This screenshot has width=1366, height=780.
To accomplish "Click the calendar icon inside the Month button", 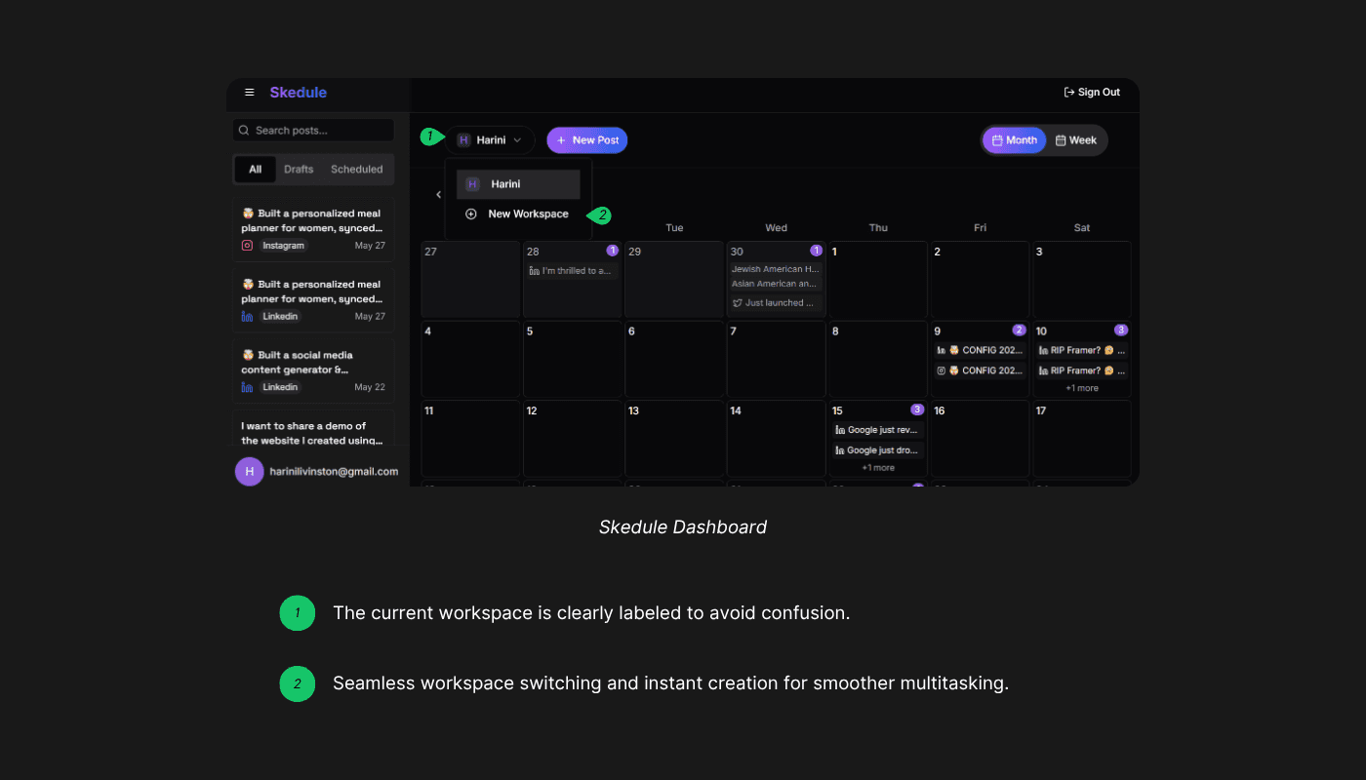I will 997,139.
